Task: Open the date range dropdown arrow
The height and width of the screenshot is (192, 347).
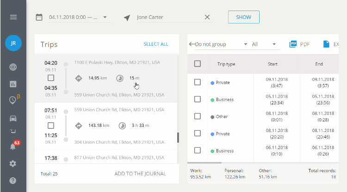Action: click(105, 17)
